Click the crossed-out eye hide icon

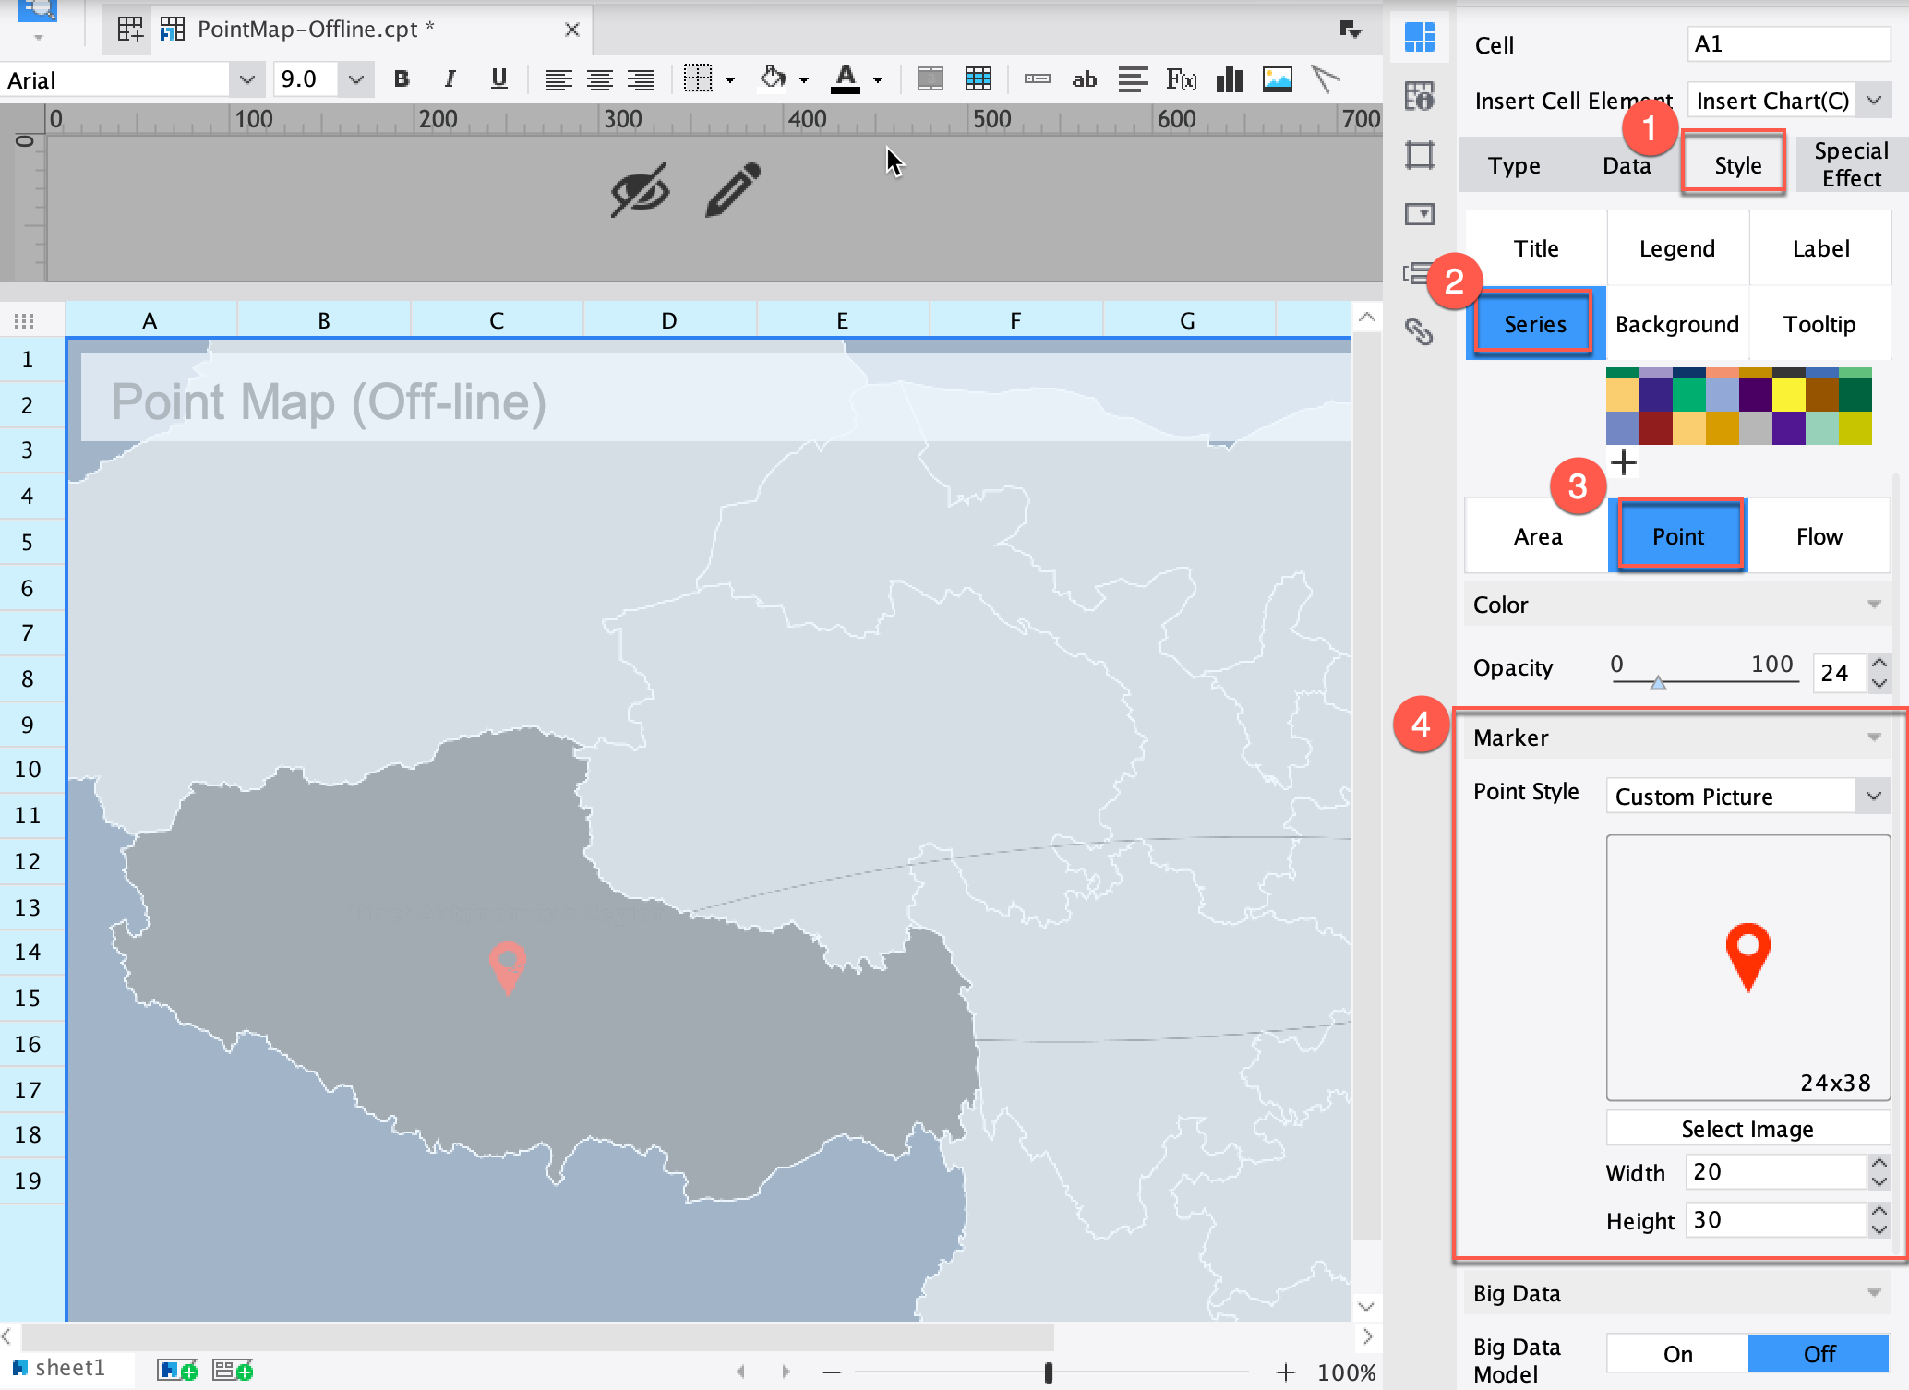(640, 190)
